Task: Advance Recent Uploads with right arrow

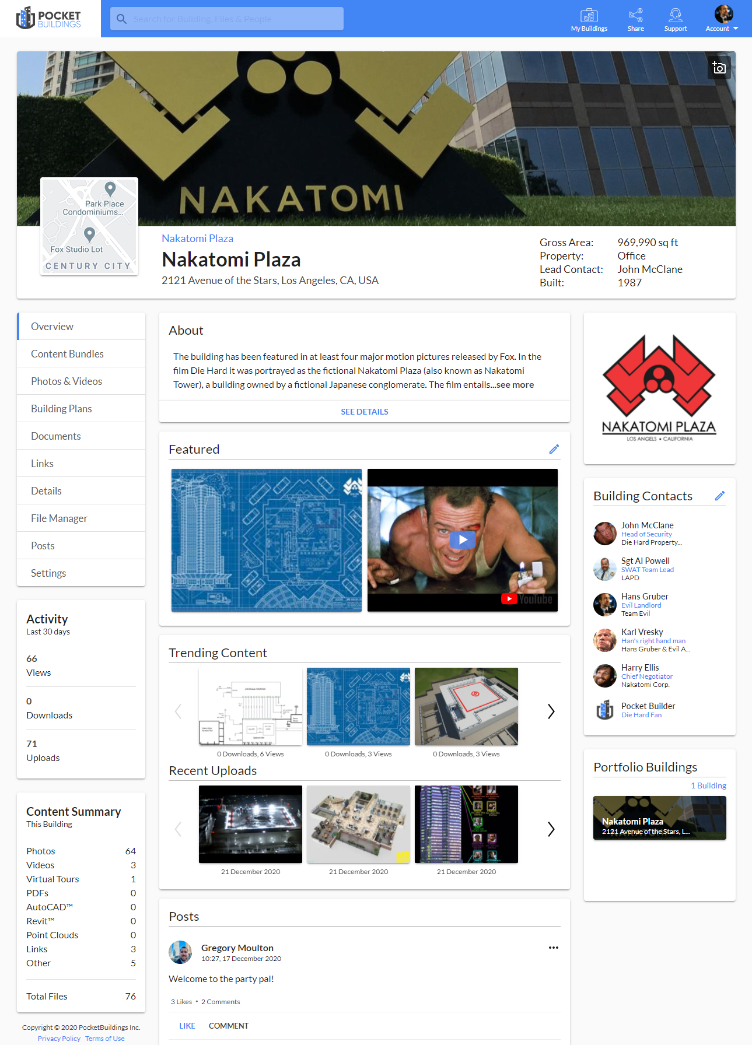Action: point(551,829)
